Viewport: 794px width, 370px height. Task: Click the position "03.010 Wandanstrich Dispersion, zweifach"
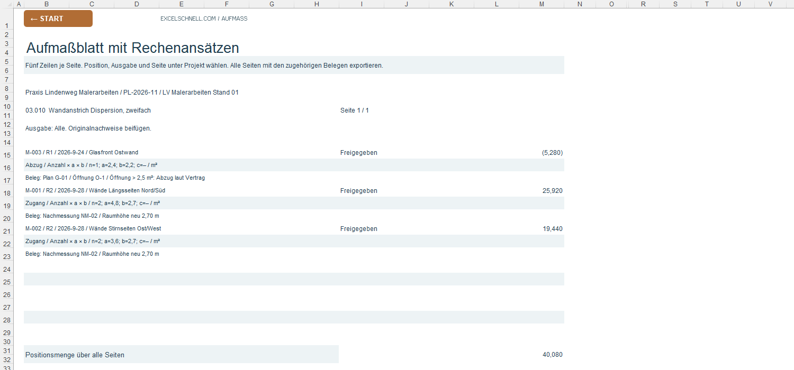[88, 110]
